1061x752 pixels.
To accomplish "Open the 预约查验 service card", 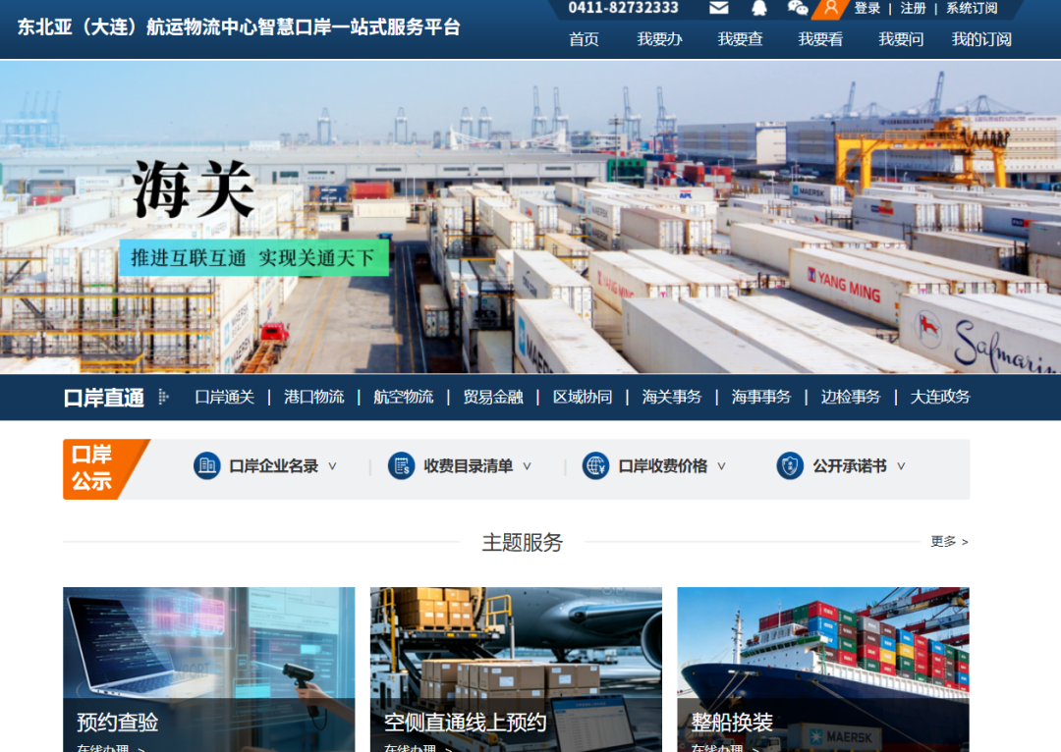I will coord(208,670).
